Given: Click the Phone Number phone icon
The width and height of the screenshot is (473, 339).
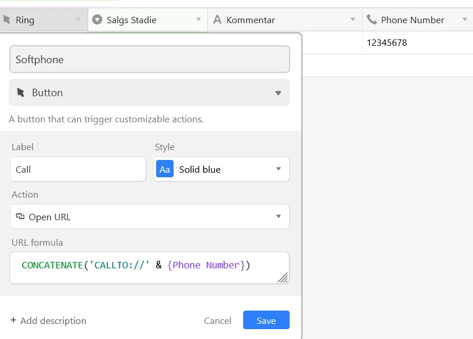Looking at the screenshot, I should (372, 20).
